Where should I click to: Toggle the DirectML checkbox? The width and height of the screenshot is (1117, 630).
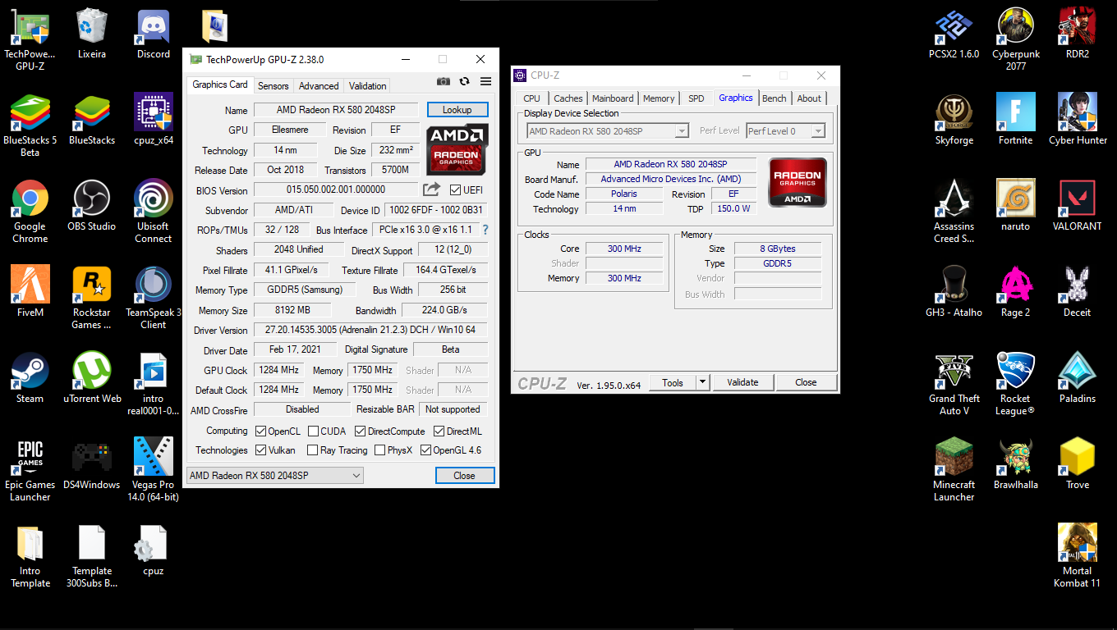[x=439, y=431]
